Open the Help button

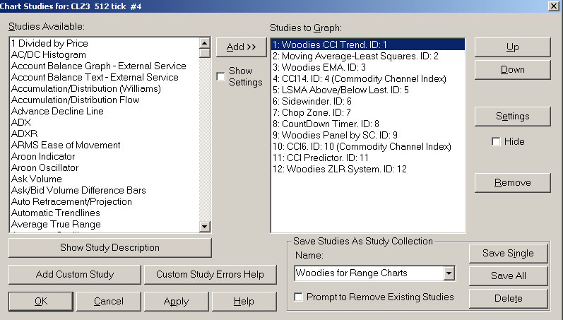[244, 302]
